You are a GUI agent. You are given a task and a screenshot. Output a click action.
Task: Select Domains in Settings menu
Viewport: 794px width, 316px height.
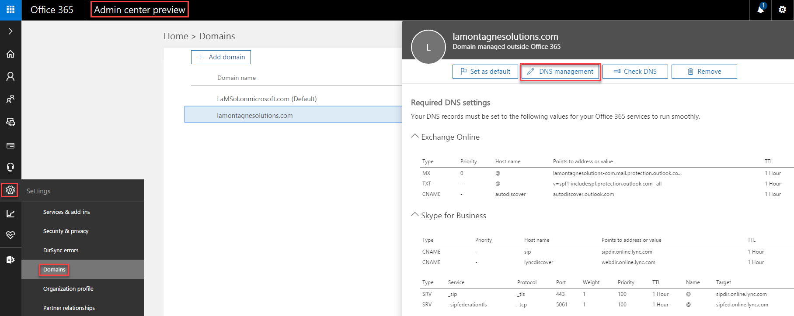coord(54,269)
